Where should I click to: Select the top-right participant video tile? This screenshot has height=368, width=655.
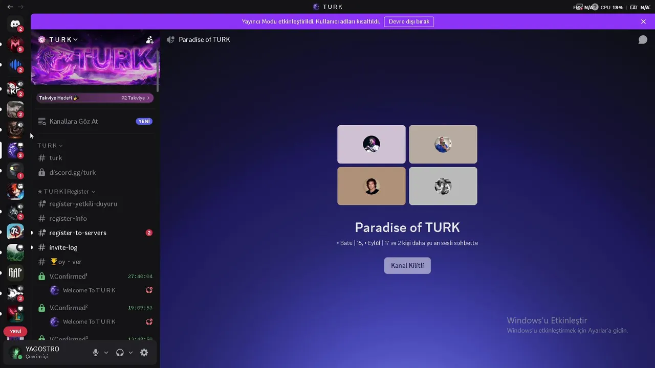(x=443, y=144)
